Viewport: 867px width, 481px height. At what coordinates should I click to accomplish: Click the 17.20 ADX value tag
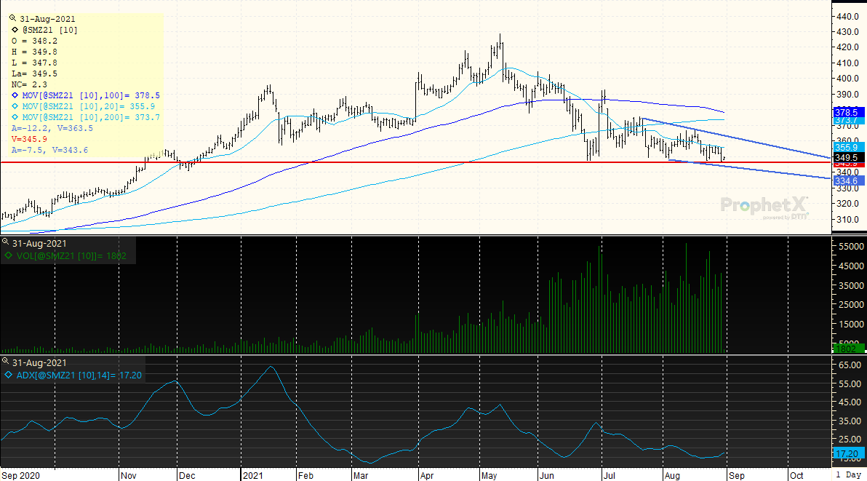pyautogui.click(x=847, y=453)
